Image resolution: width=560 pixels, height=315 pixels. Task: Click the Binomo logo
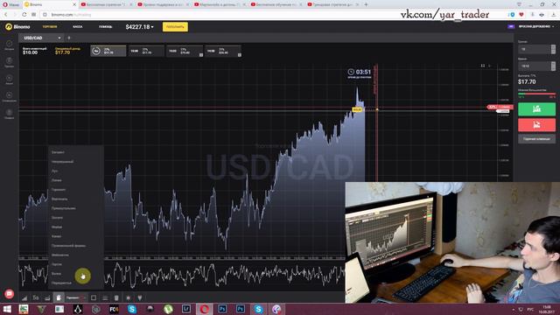click(17, 27)
